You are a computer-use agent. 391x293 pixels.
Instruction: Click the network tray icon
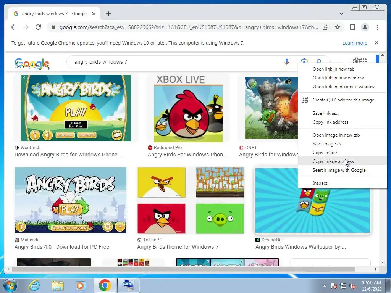click(343, 286)
